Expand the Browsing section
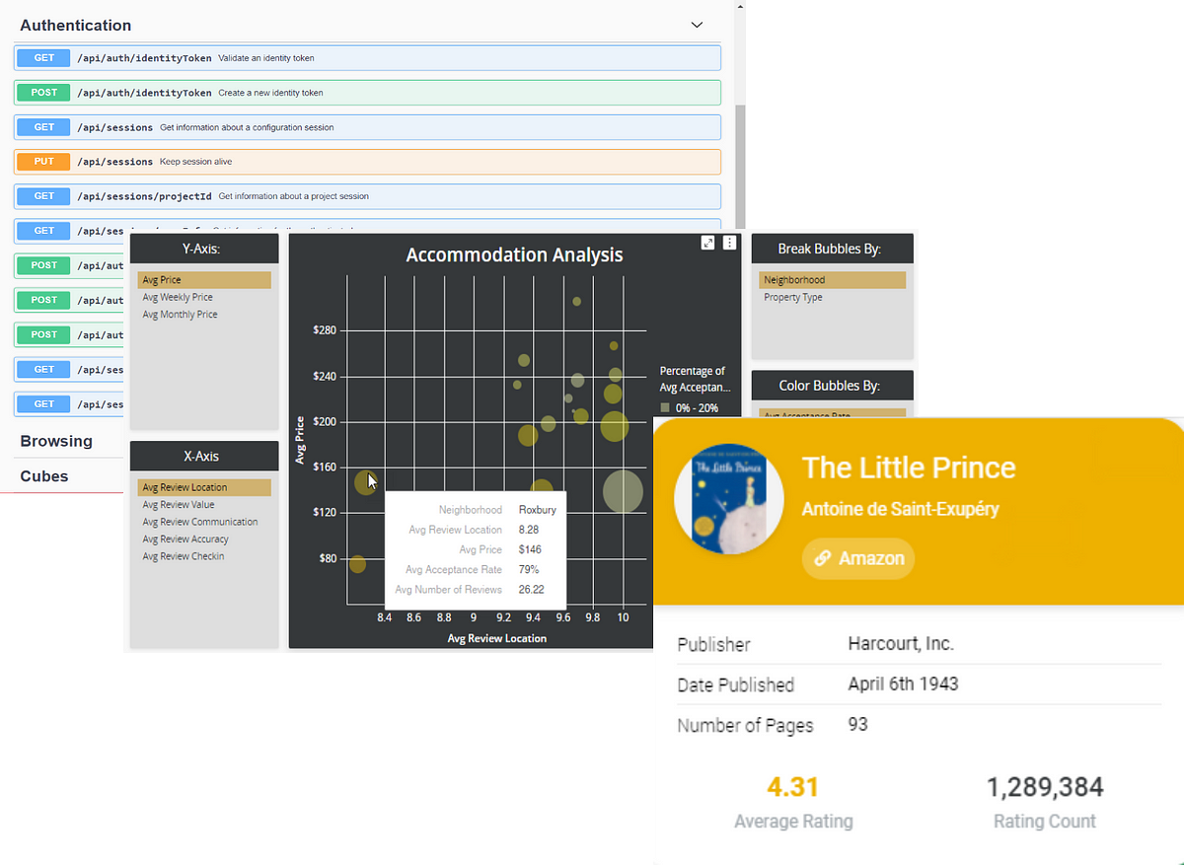 click(56, 441)
